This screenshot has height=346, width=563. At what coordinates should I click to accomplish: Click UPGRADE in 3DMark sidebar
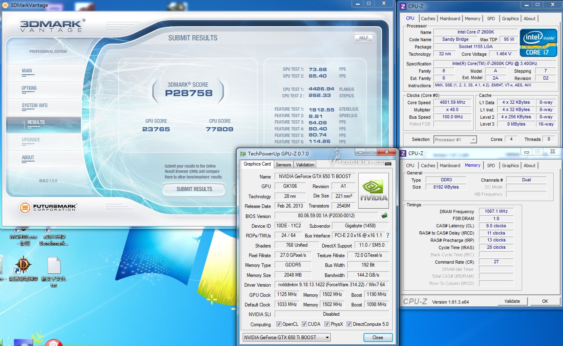[x=31, y=140]
